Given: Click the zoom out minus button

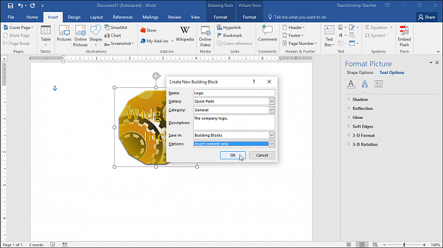Looking at the screenshot, I should pos(385,245).
